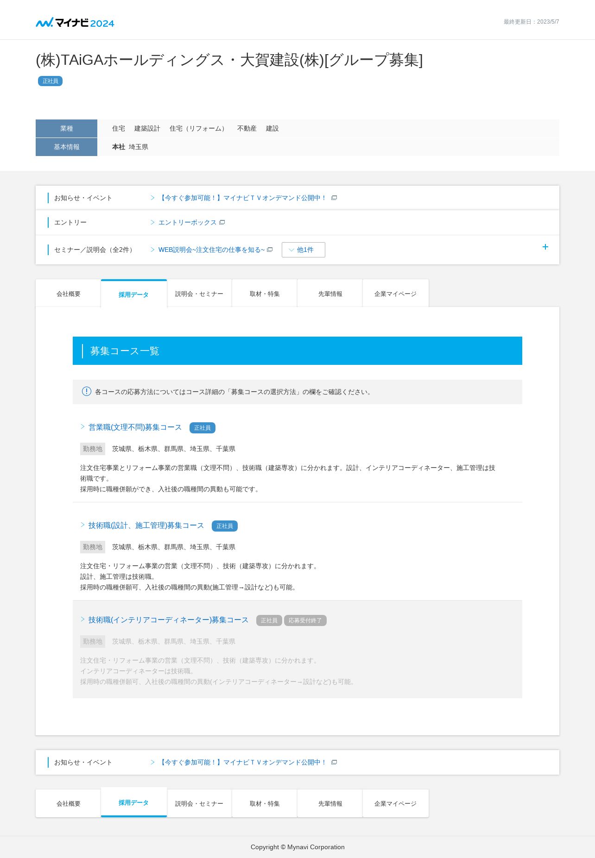
Task: Click external-link icon beside bottom マイナビTV announcement
Action: [x=334, y=762]
